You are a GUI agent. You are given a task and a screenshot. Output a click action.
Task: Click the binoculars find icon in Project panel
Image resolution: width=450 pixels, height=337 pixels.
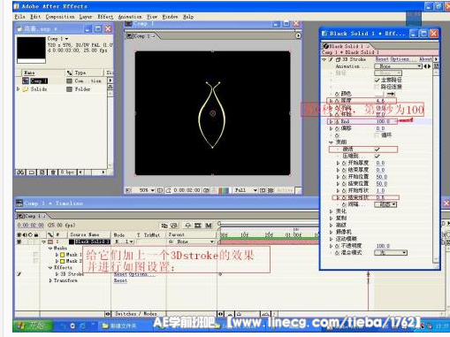click(x=20, y=172)
